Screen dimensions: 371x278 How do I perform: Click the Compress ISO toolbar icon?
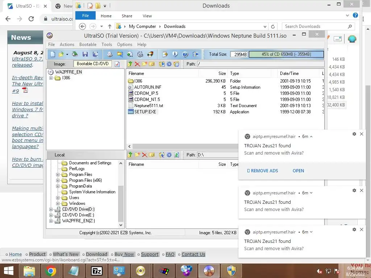(120, 54)
